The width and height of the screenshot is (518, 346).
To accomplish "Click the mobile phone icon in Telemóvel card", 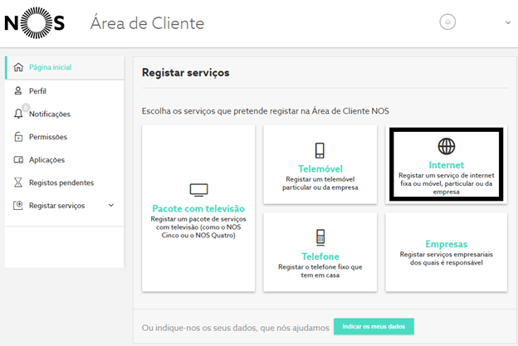I will click(x=320, y=150).
